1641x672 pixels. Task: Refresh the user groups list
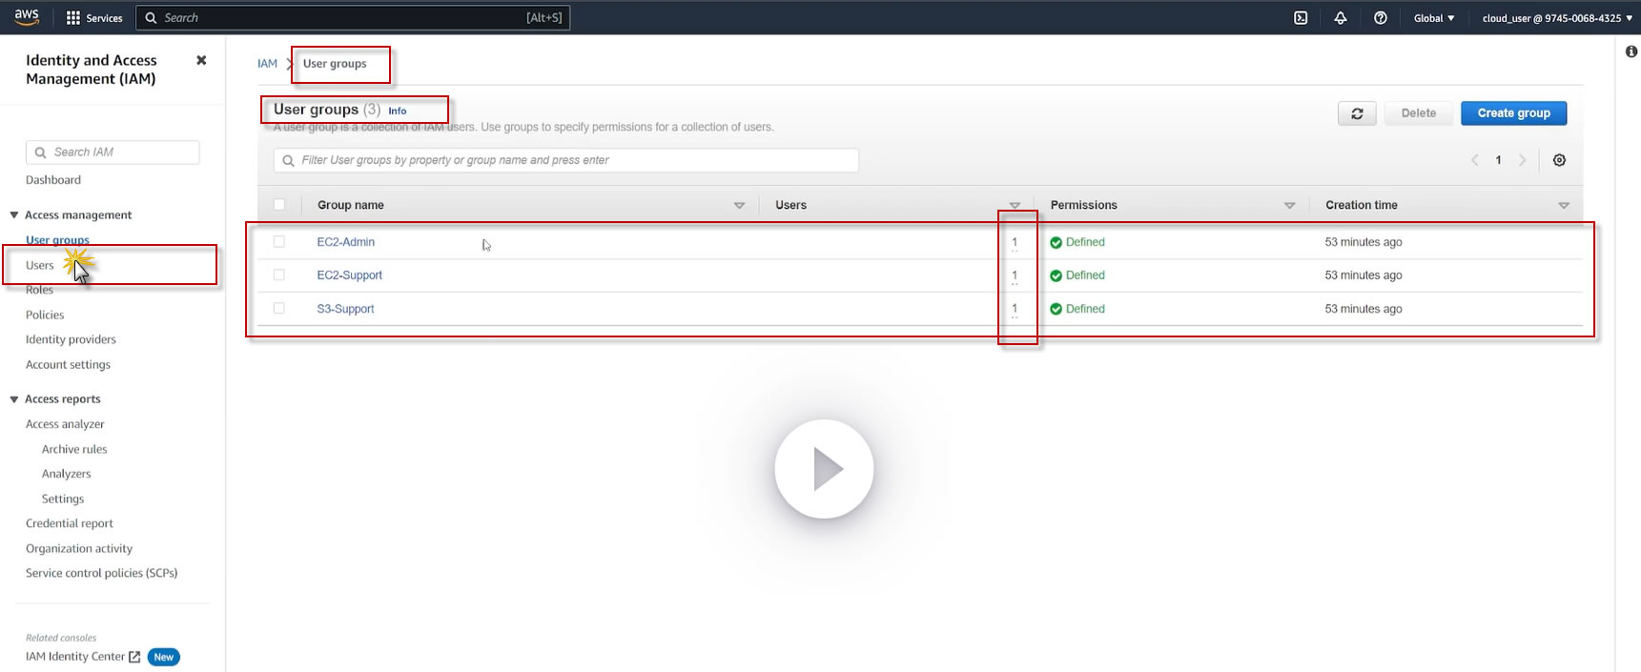click(x=1357, y=113)
